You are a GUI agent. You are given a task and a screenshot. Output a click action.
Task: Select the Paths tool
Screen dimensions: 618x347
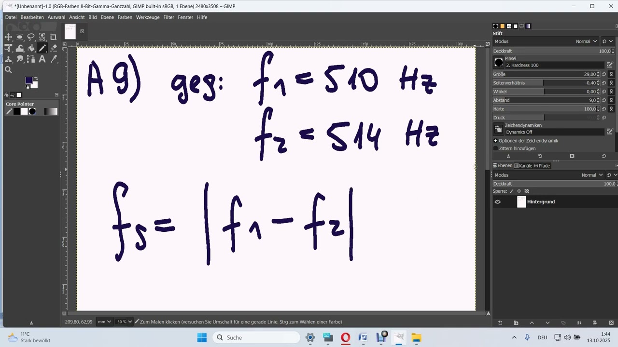click(x=31, y=59)
